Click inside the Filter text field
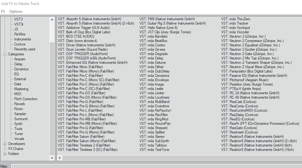This screenshot has width=302, height=168. click(x=156, y=166)
